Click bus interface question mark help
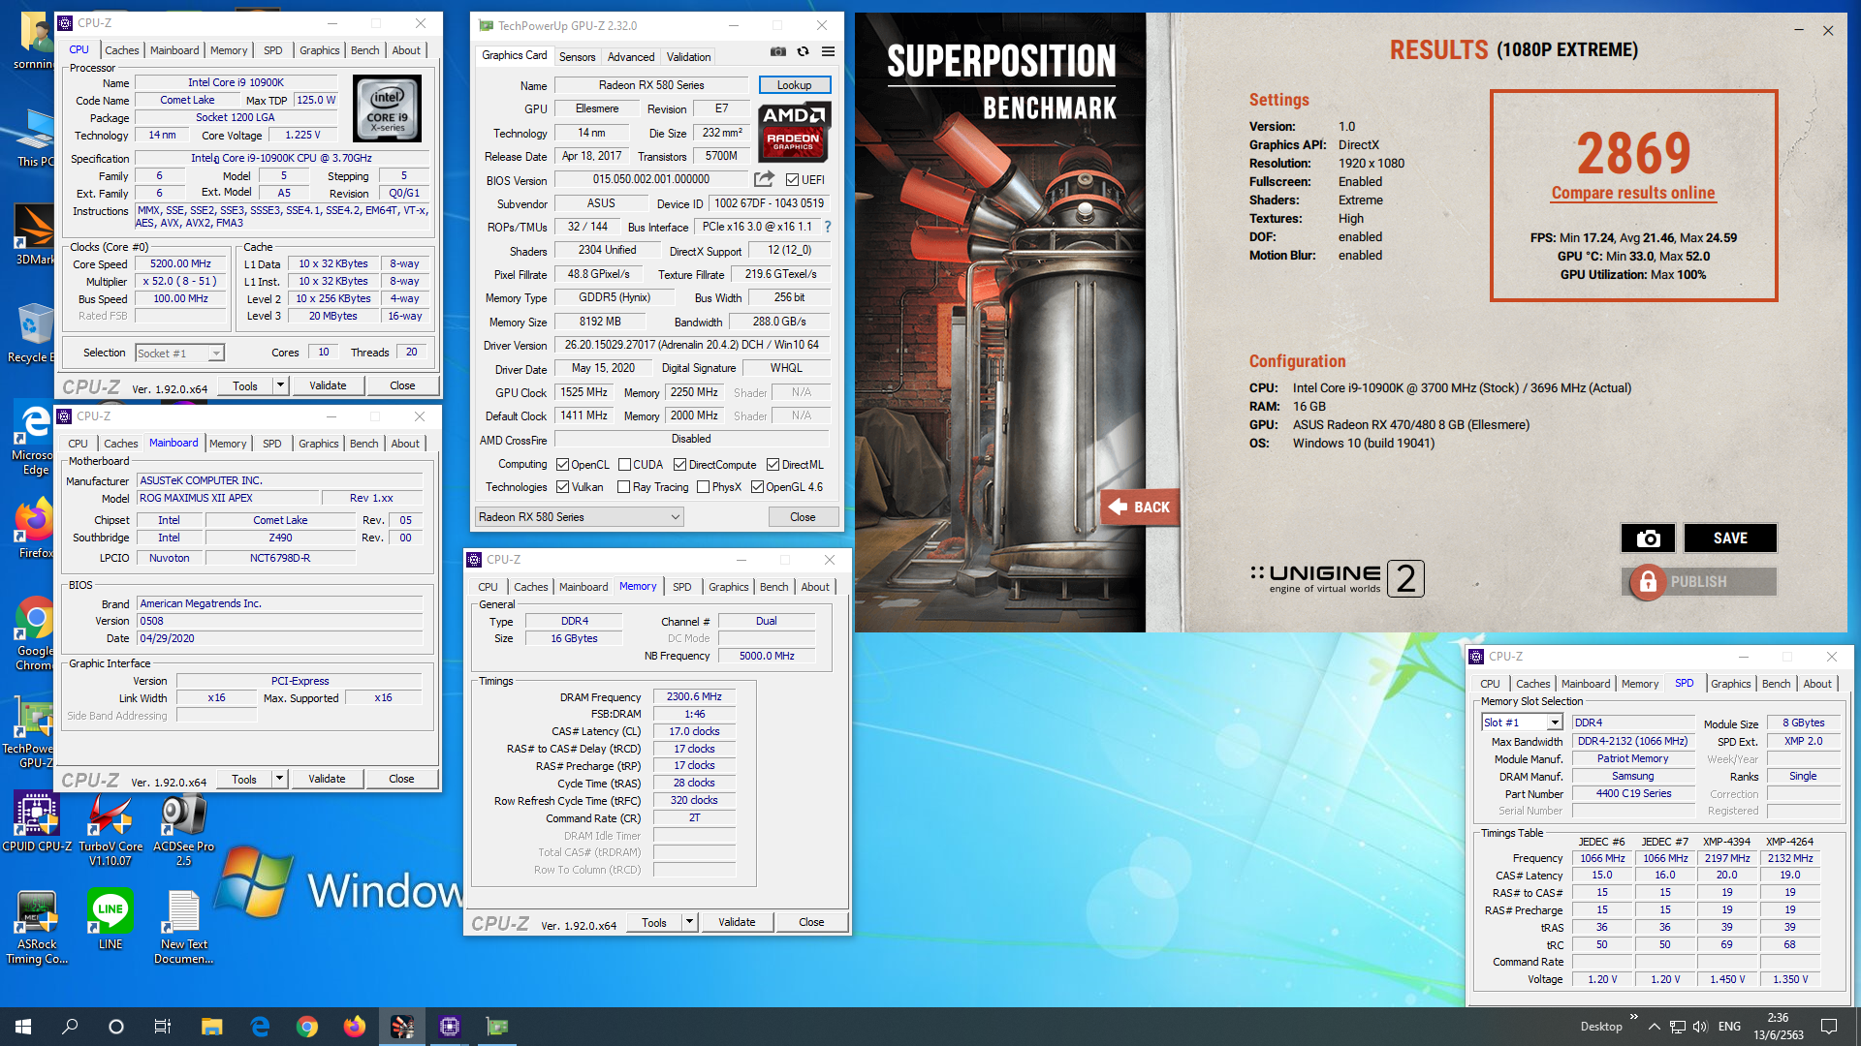 click(827, 227)
